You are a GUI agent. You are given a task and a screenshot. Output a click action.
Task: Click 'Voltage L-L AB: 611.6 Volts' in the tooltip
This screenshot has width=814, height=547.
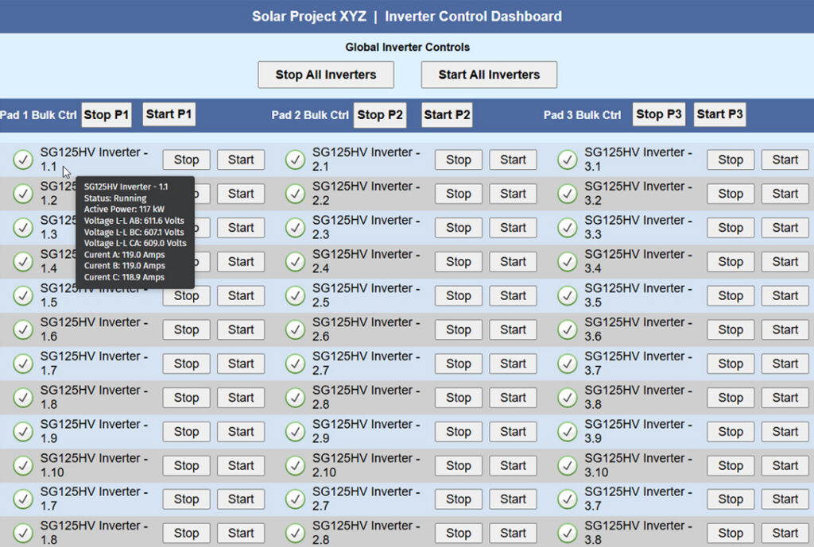tap(134, 221)
